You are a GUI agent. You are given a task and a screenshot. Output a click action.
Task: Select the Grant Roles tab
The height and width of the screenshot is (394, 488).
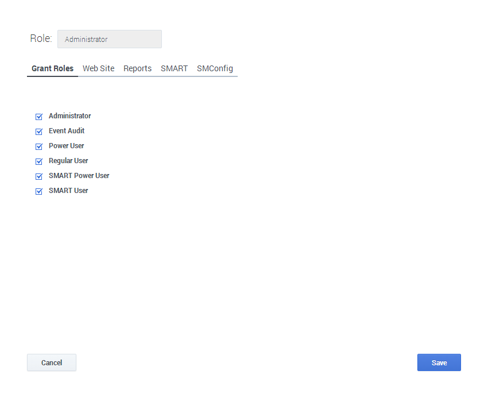click(52, 68)
